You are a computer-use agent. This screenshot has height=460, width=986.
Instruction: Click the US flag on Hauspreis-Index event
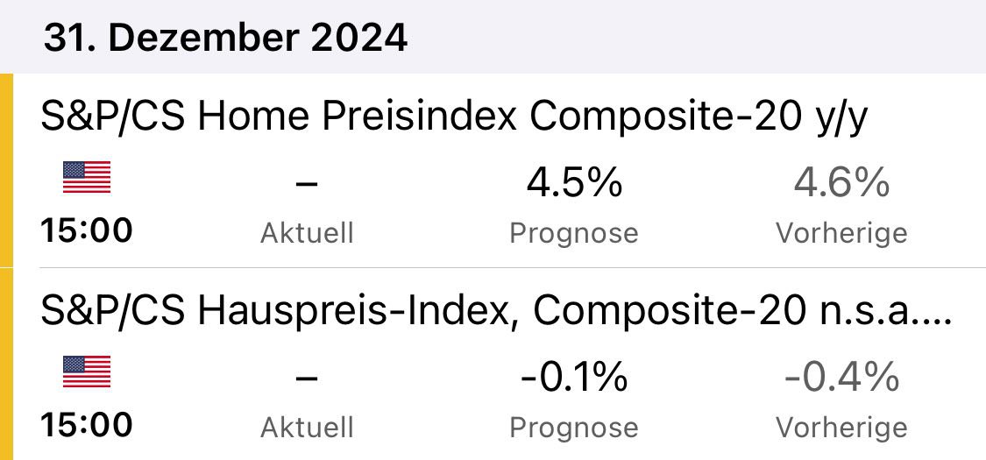87,372
